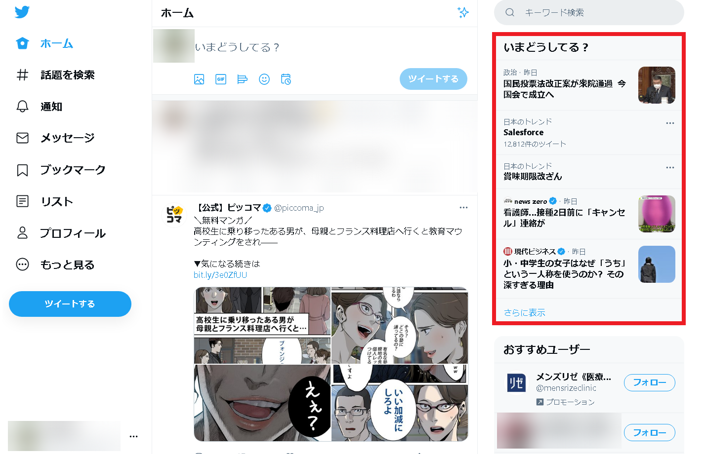
Task: Schedule tweet with the calendar icon
Action: click(286, 79)
